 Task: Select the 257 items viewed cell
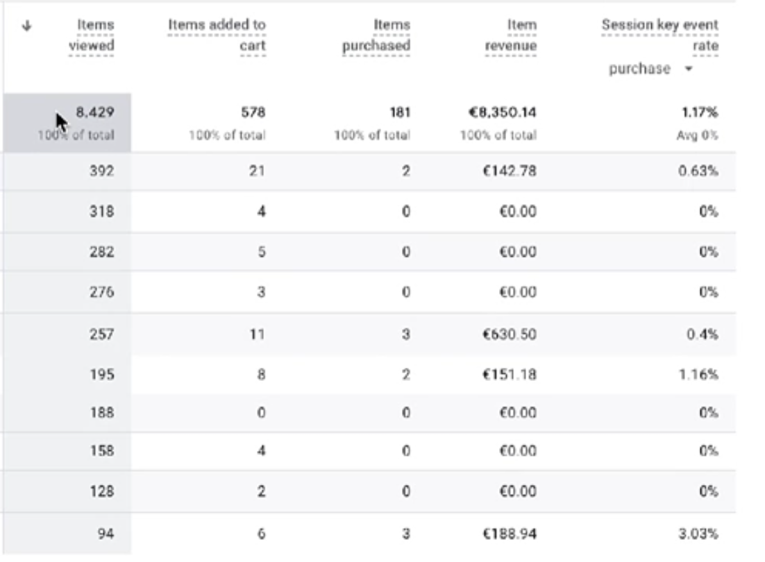coord(101,334)
